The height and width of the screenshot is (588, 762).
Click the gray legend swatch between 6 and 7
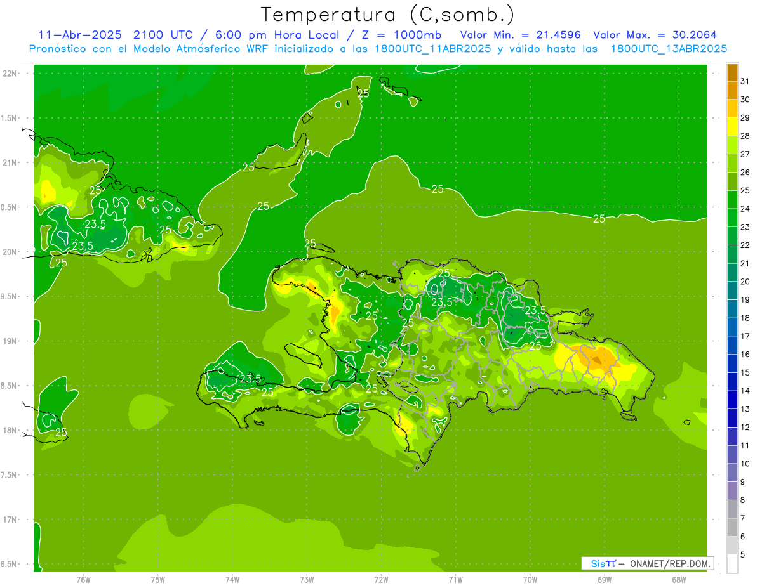[732, 527]
